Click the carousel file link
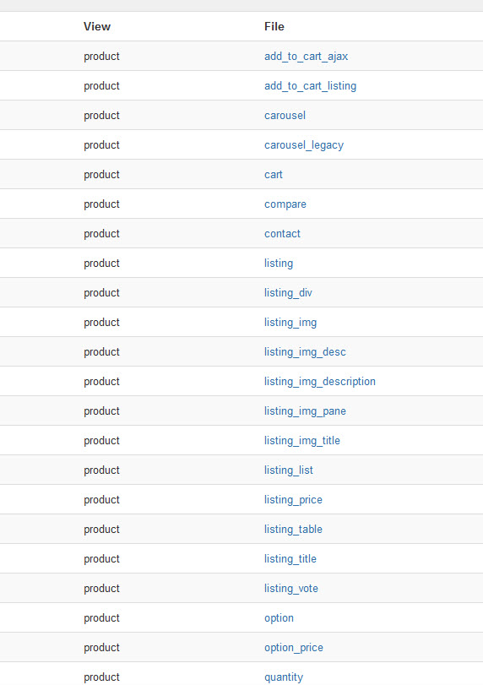The height and width of the screenshot is (685, 483). point(285,116)
